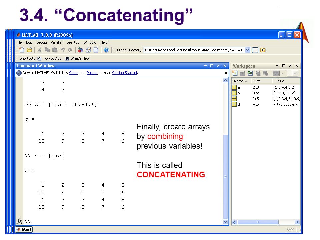The image size is (320, 240).
Task: Click the Workspace Import Data icon
Action: coord(250,73)
